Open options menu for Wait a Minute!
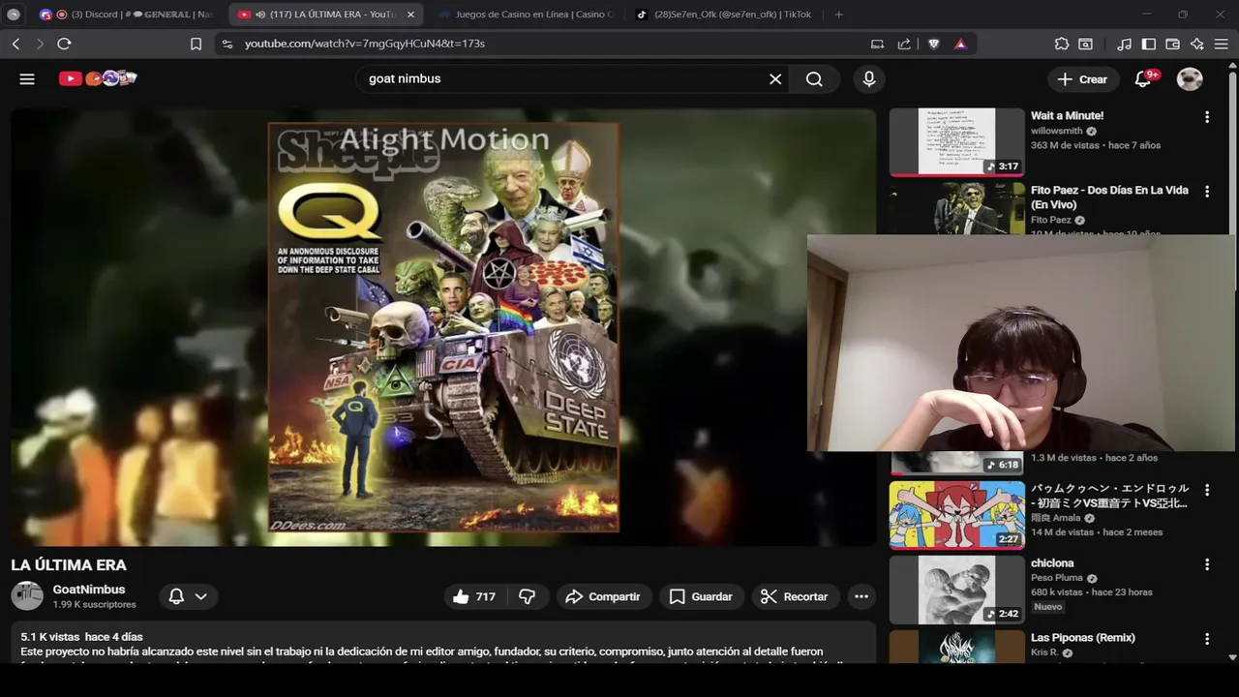 click(1207, 117)
